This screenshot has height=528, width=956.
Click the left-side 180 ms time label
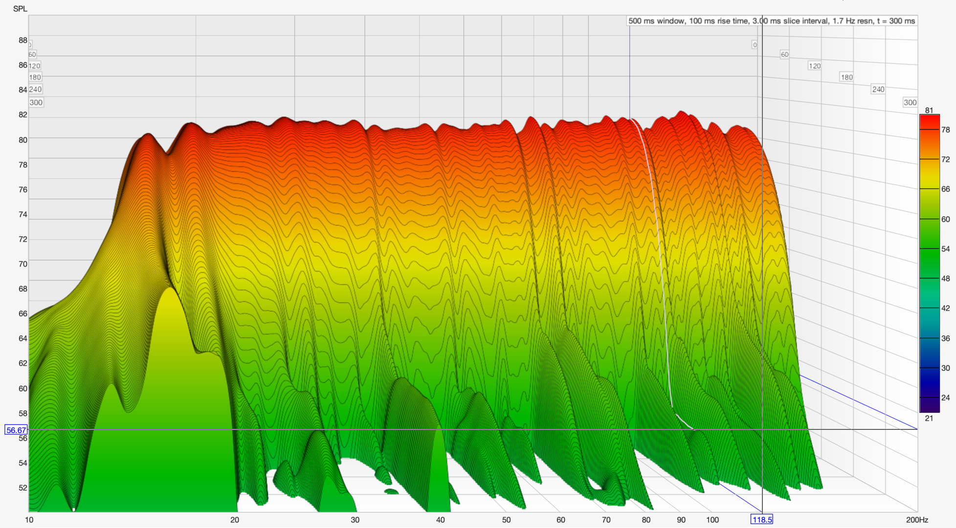35,77
